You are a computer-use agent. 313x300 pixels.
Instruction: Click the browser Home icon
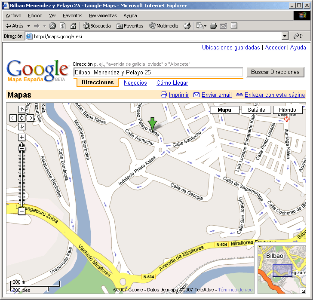73,26
